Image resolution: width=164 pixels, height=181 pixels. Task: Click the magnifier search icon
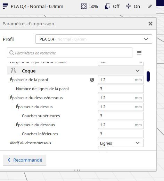11,53
